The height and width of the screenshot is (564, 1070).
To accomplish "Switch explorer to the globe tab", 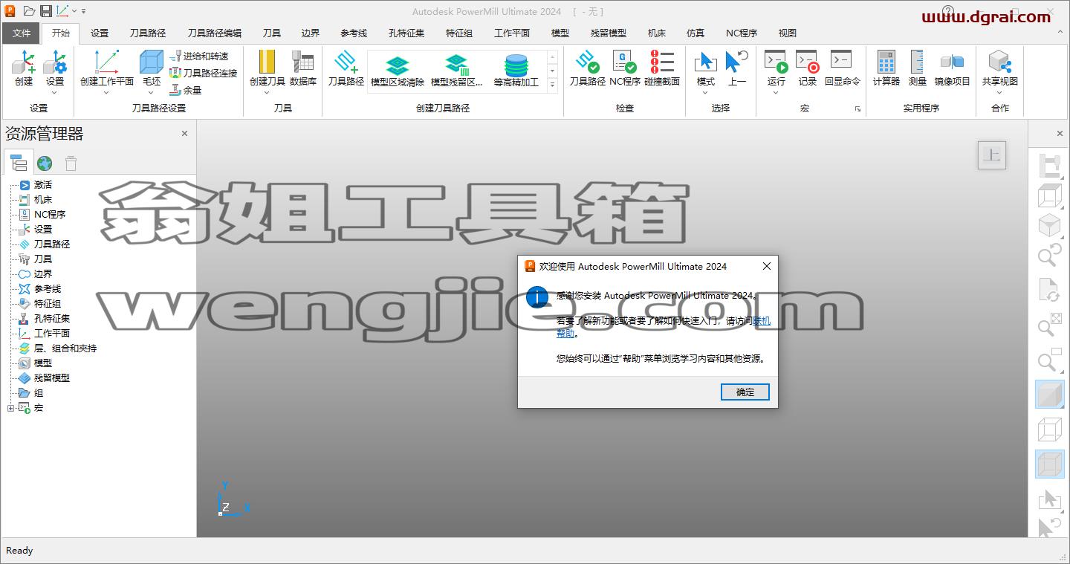I will coord(45,163).
